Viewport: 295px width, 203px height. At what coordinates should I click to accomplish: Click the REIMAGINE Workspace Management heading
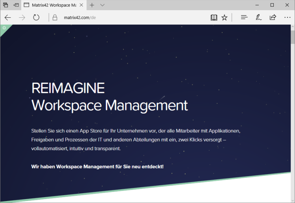(x=109, y=97)
